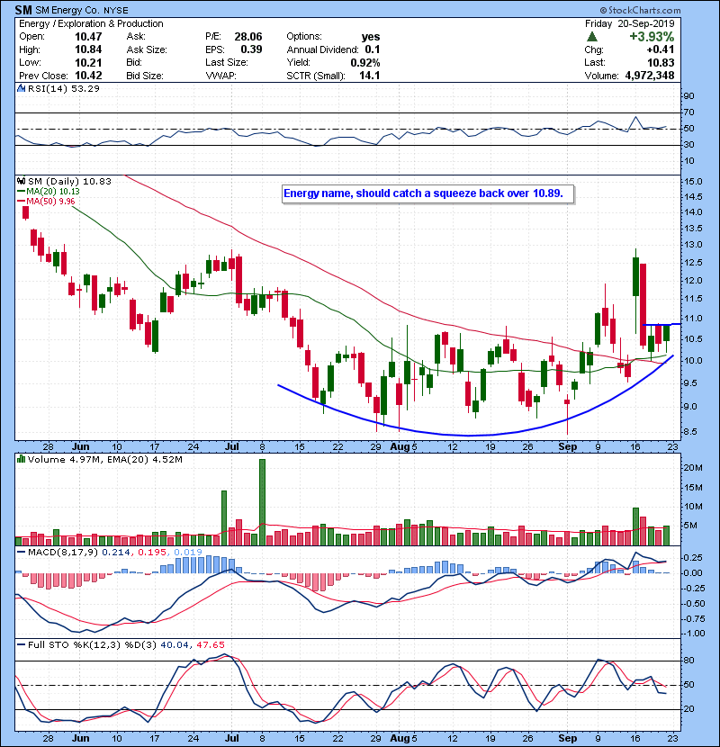The image size is (720, 747).
Task: Click the 20M volume axis label
Action: coord(693,468)
